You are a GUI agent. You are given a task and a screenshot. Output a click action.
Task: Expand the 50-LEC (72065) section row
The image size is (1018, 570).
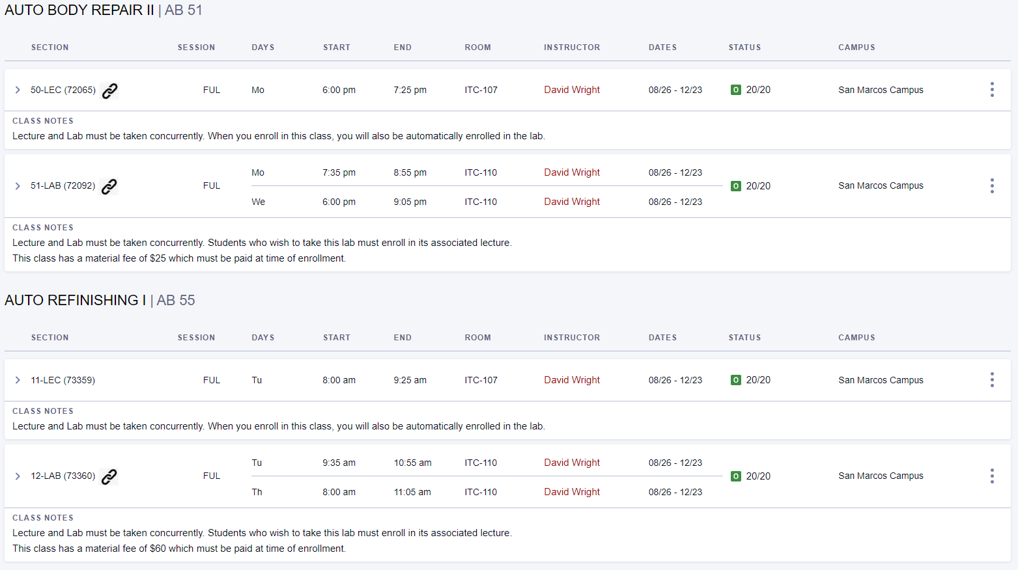tap(18, 90)
